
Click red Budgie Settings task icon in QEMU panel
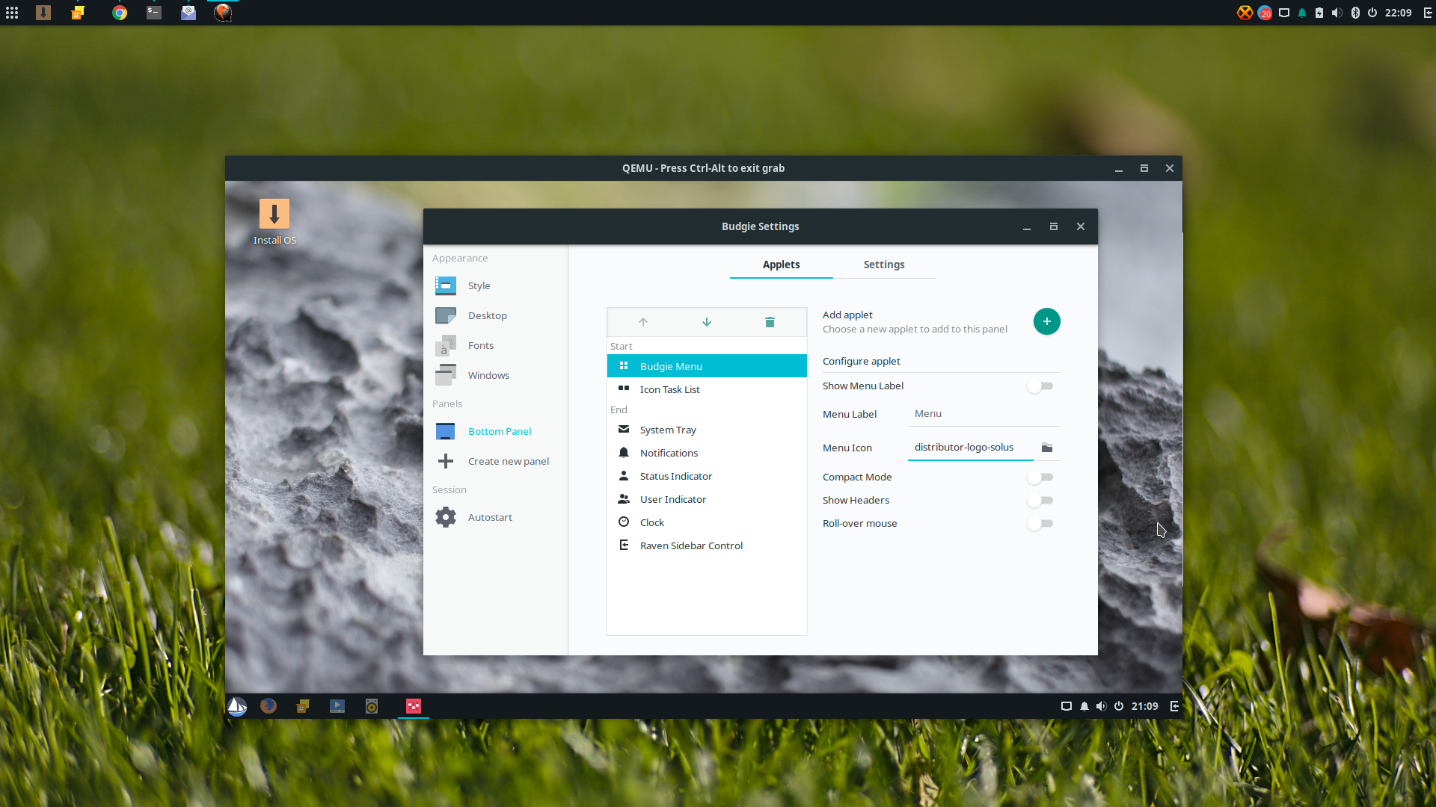414,706
